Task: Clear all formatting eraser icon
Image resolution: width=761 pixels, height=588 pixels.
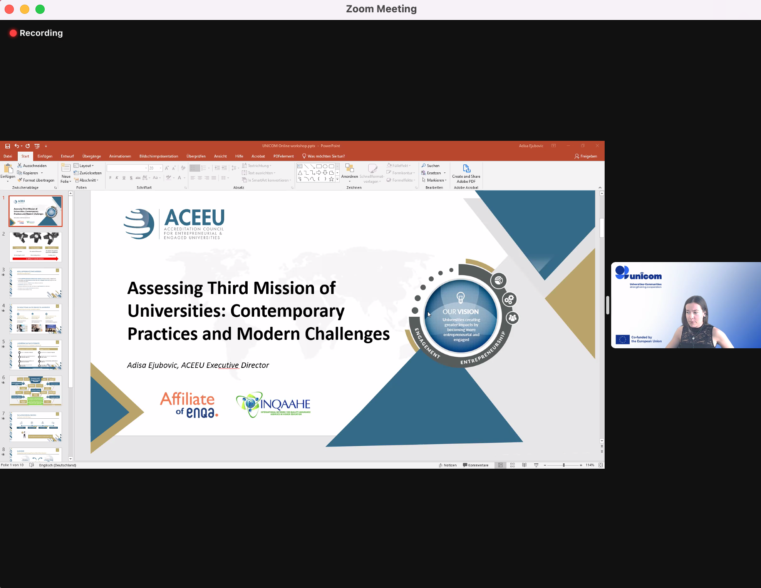Action: 183,168
